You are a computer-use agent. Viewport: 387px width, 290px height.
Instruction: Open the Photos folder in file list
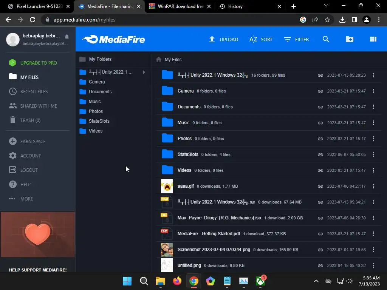pyautogui.click(x=184, y=139)
